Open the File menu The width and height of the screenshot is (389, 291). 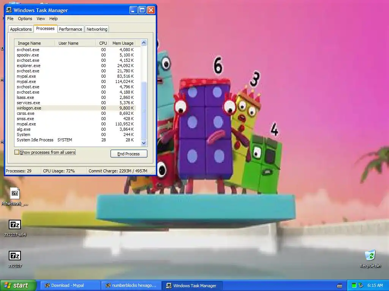pos(10,19)
